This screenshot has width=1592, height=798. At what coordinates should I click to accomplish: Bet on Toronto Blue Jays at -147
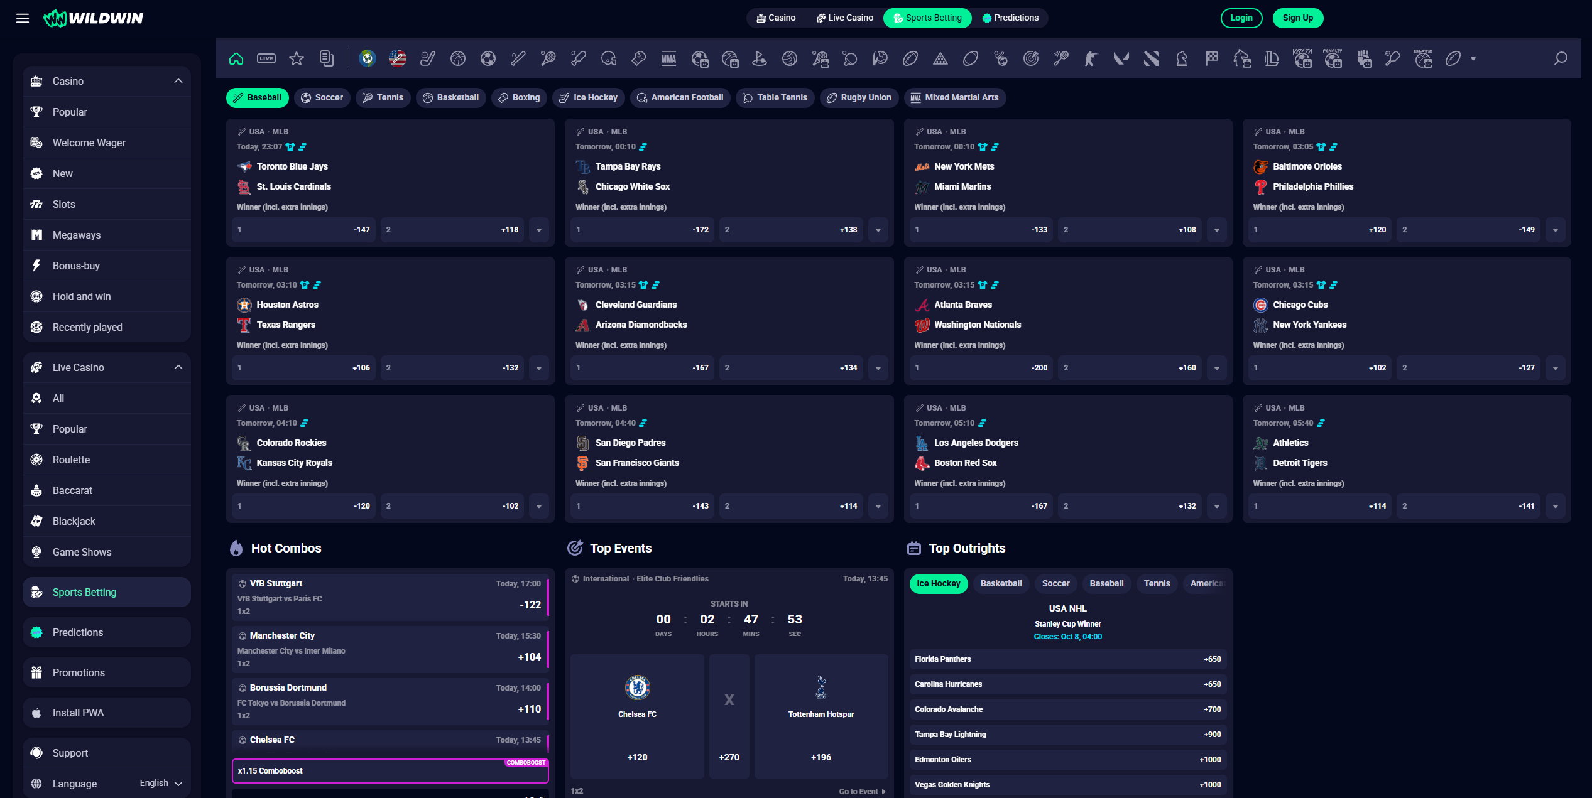coord(303,230)
